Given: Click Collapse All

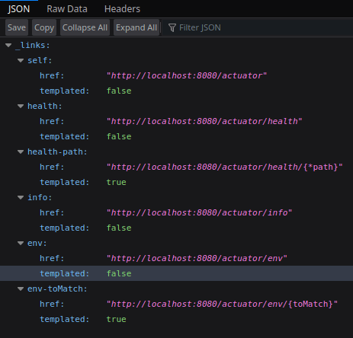Looking at the screenshot, I should coord(85,27).
